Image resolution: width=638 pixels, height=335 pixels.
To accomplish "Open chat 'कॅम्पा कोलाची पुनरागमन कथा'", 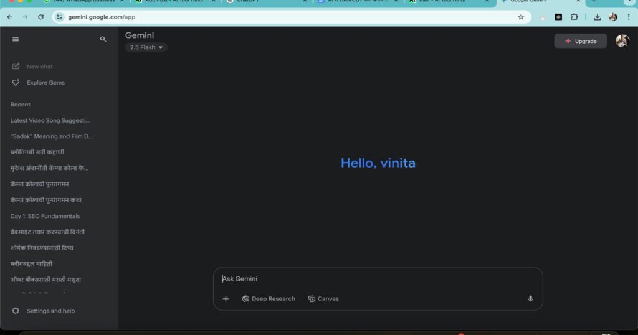I will tap(46, 200).
